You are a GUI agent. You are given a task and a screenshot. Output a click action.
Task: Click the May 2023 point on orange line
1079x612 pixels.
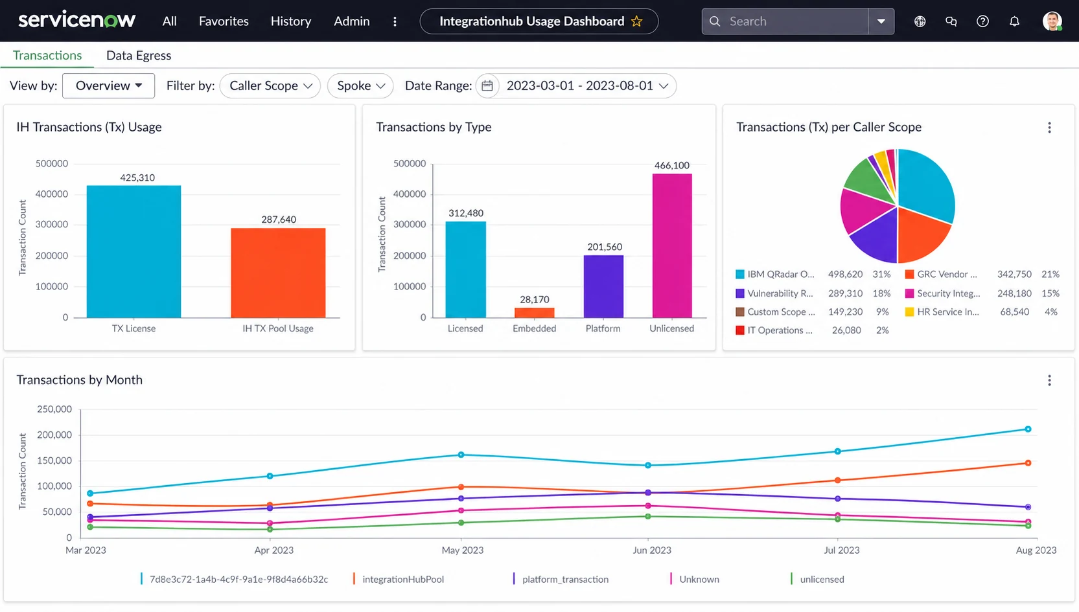461,487
